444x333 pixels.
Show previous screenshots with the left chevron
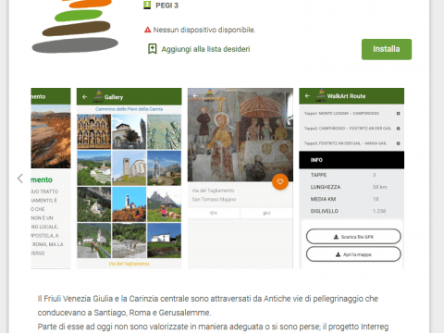(20, 179)
